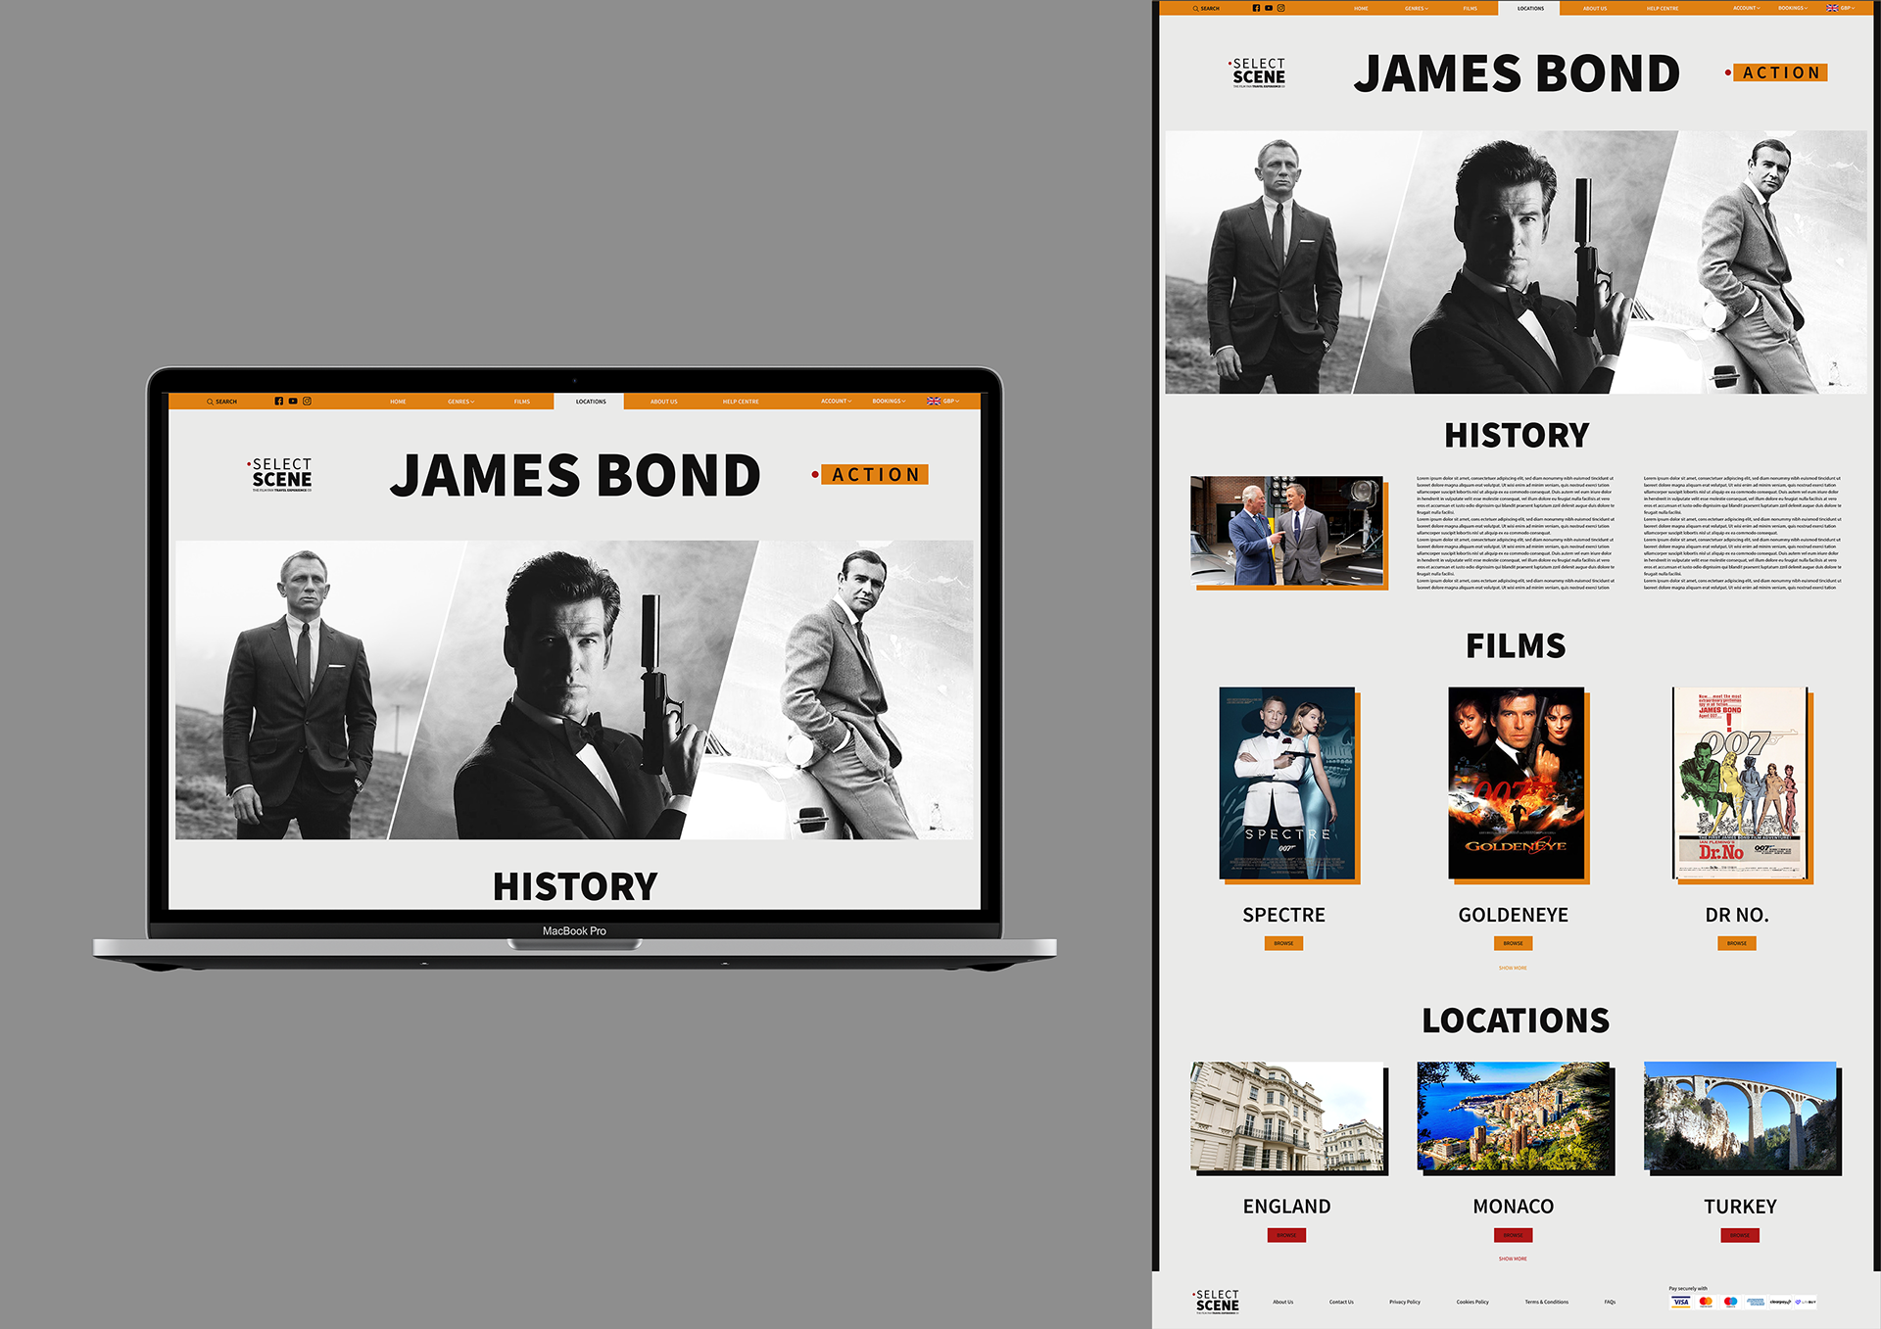This screenshot has height=1329, width=1881.
Task: Click the search magnifier on the laptop screen
Action: tap(210, 402)
